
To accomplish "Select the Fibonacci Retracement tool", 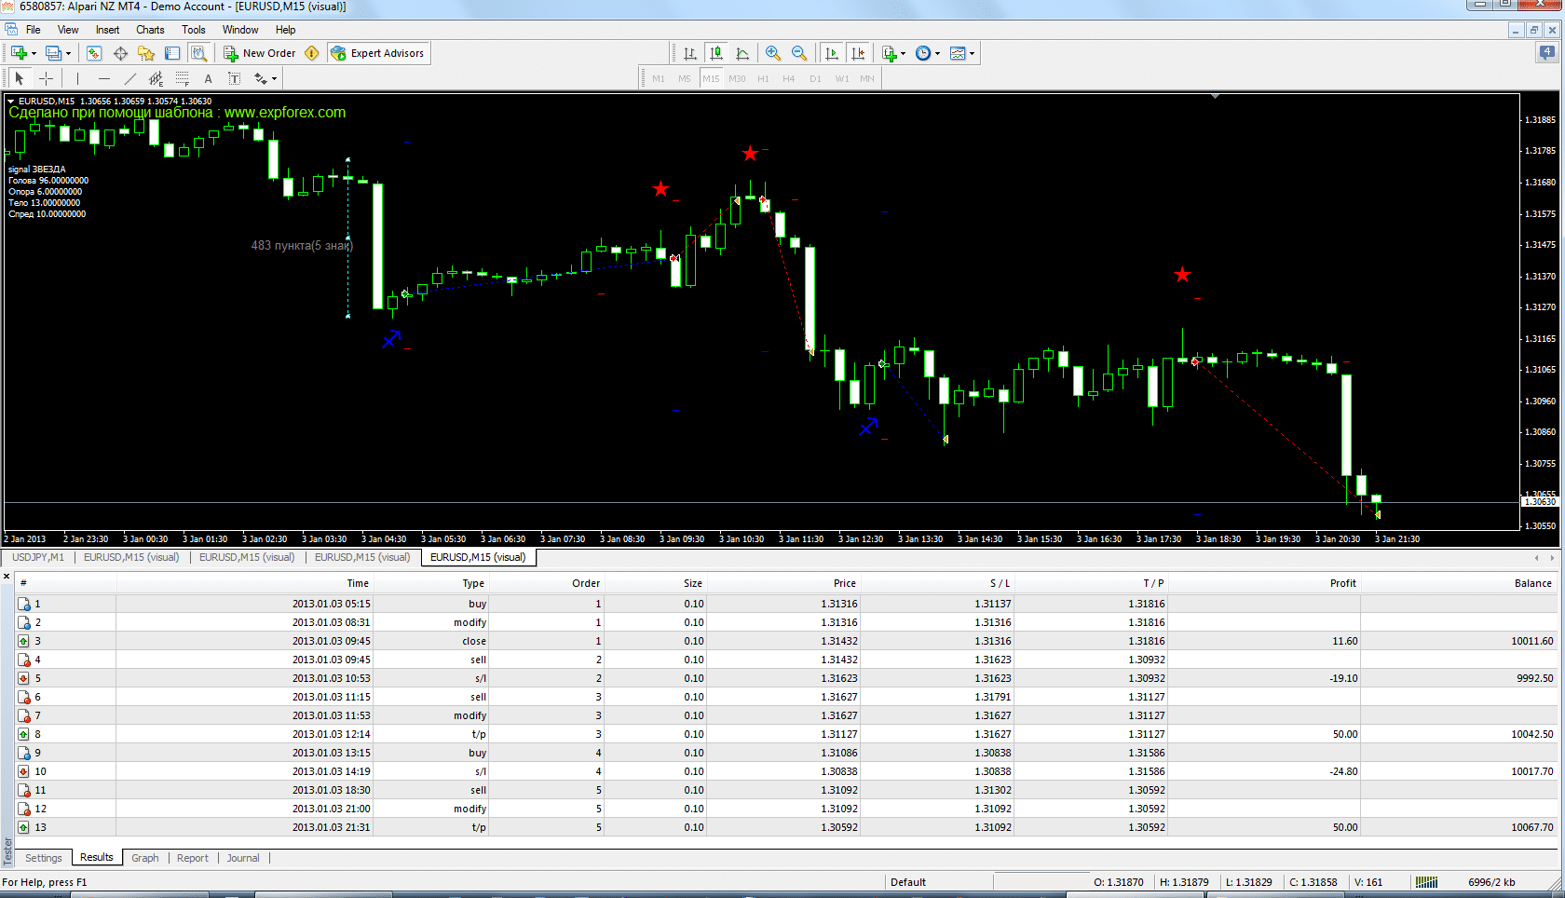I will click(x=182, y=78).
